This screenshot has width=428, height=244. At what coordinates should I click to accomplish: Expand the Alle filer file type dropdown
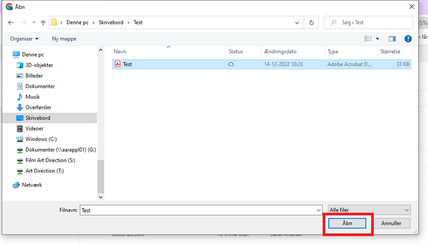pyautogui.click(x=369, y=210)
